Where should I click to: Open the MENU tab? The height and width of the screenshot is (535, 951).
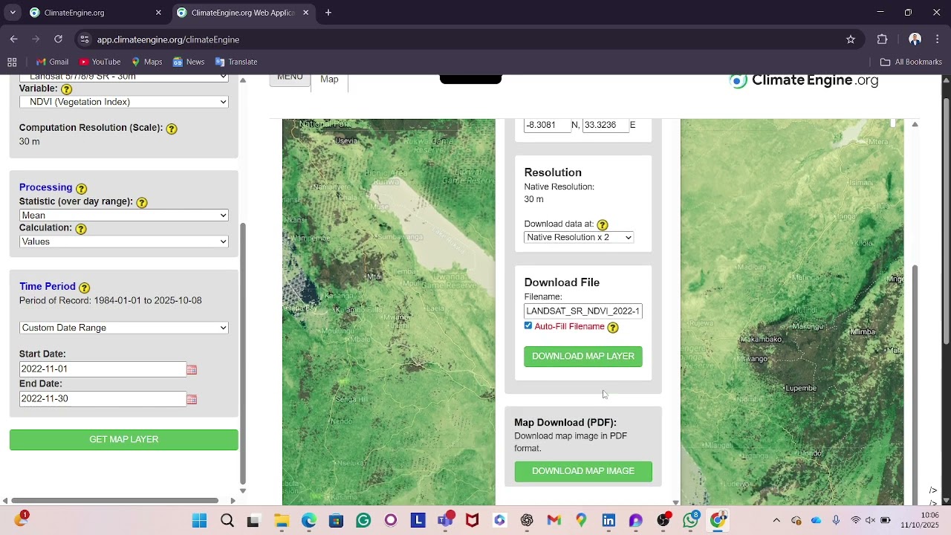click(x=290, y=80)
